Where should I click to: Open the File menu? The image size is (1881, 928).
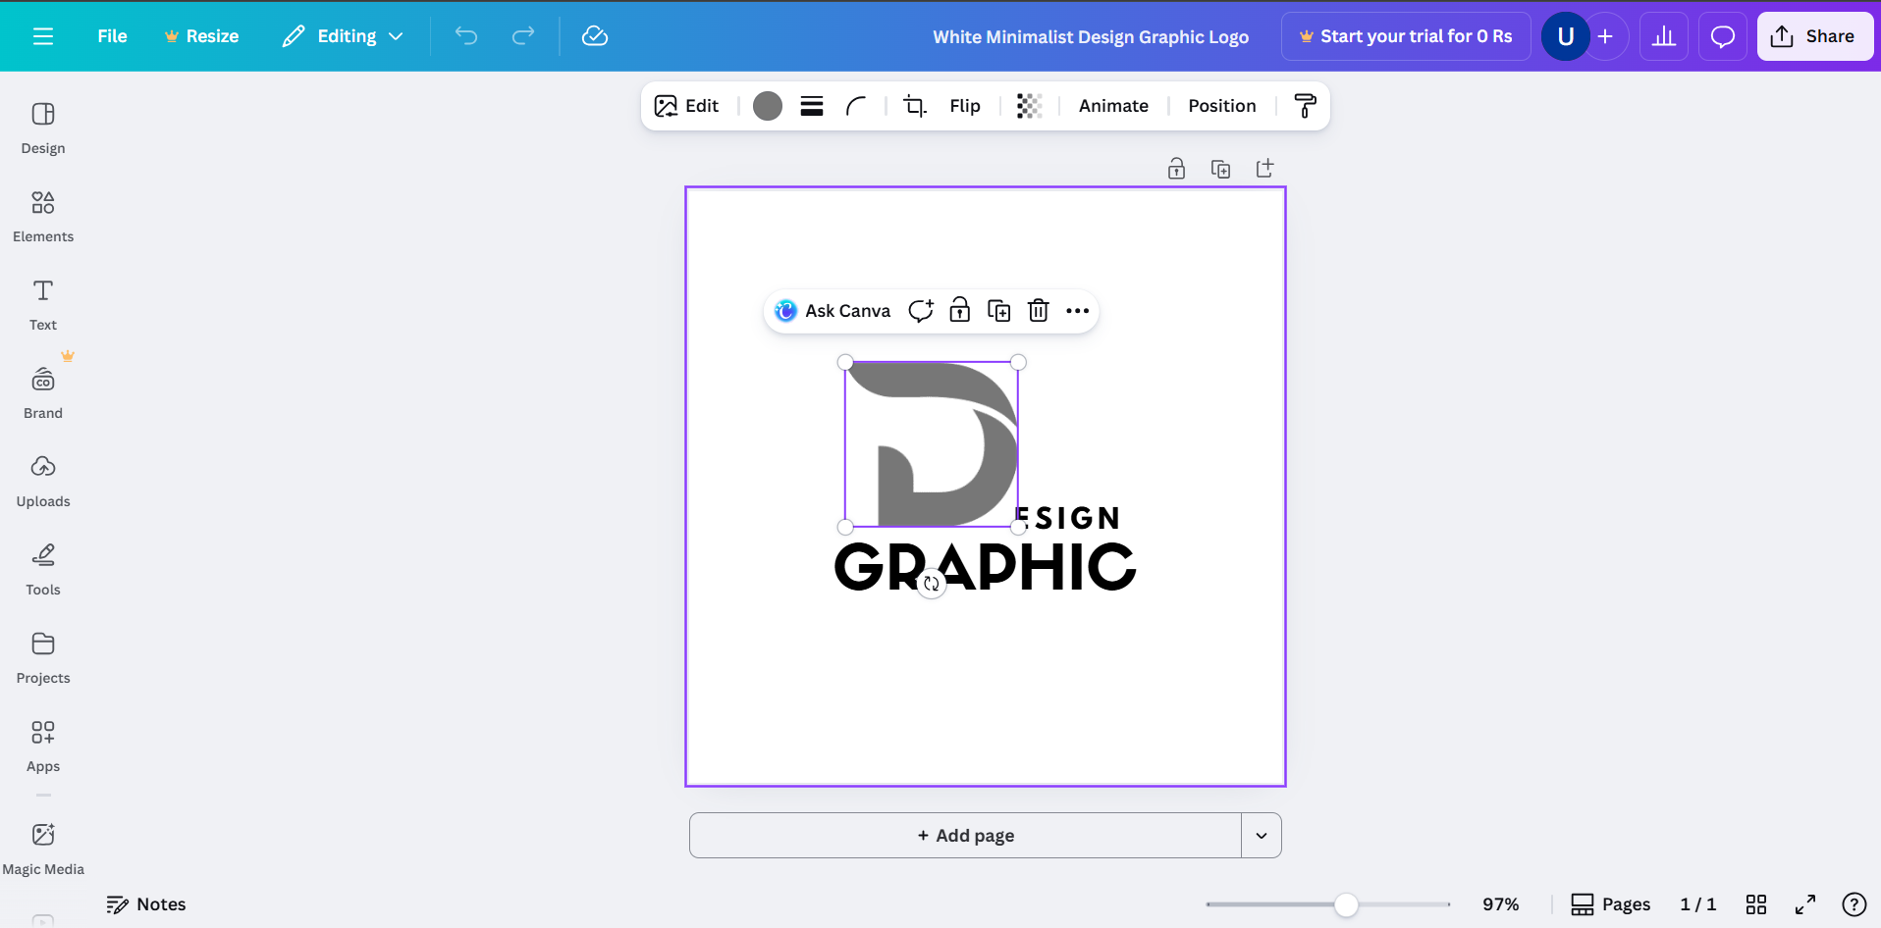[x=112, y=36]
